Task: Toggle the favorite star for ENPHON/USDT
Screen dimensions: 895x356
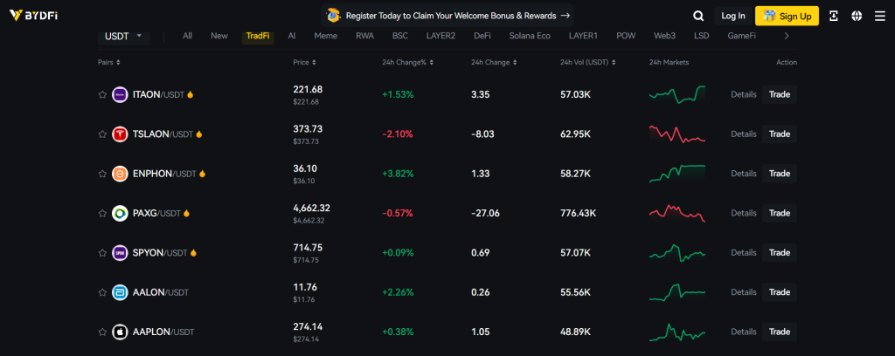Action: point(102,174)
